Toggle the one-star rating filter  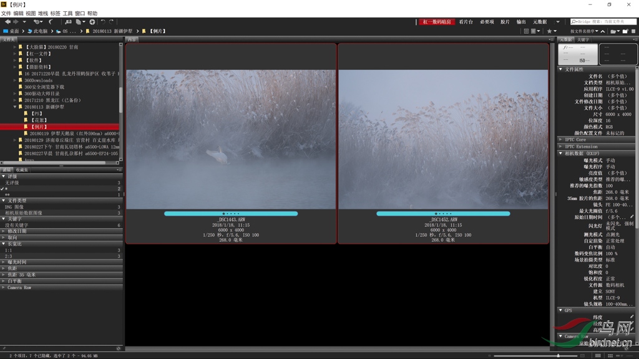(7, 189)
